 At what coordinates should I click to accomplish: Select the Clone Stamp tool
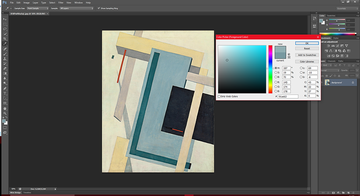pos(5,58)
